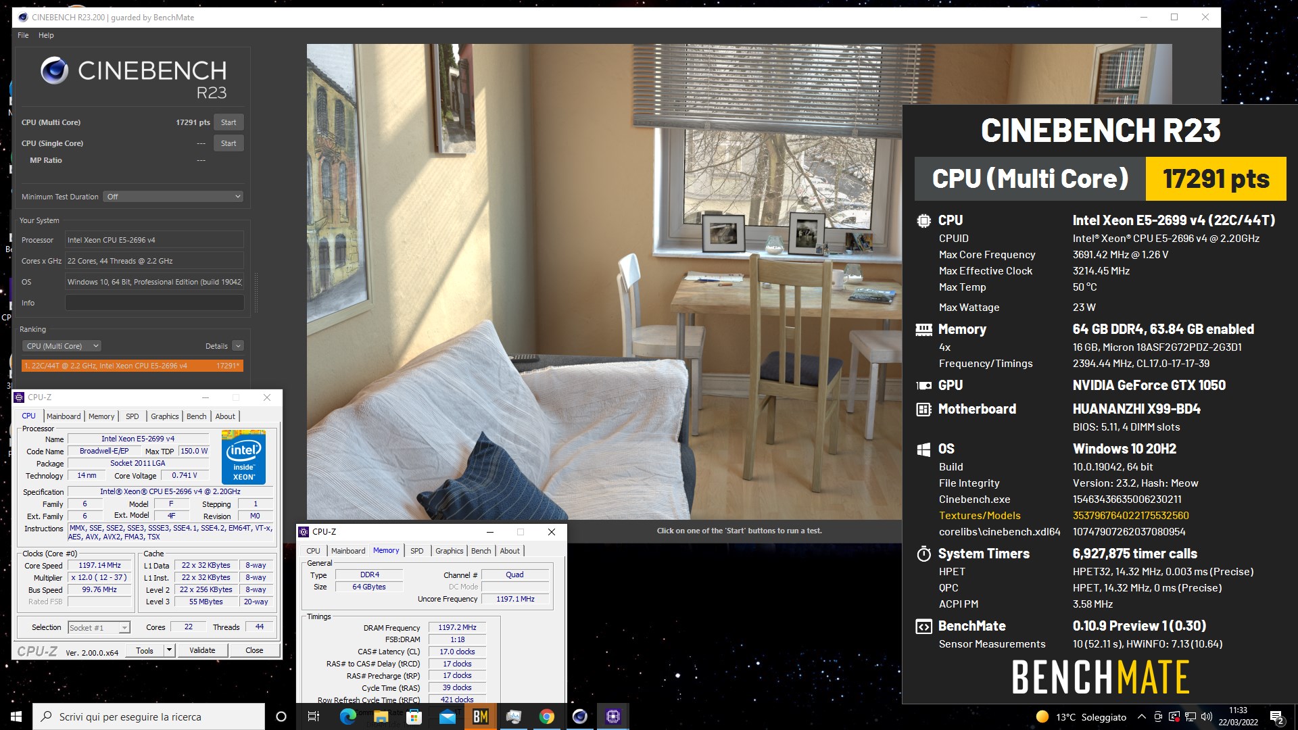Switch to CPU tab in front CPU-Z window
Viewport: 1298px width, 730px height.
coord(313,551)
